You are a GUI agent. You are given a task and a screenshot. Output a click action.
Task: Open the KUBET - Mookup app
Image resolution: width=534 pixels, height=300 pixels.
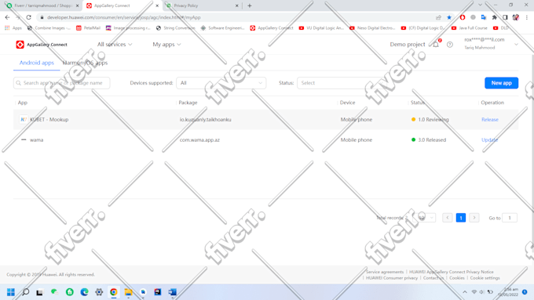[x=49, y=120]
